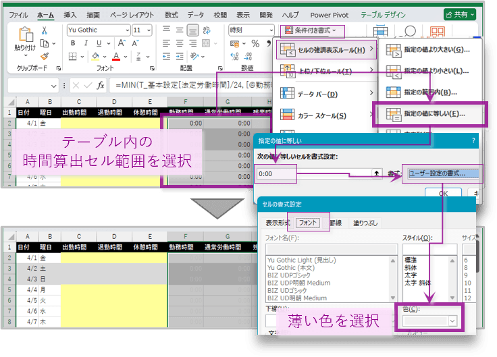Click the decrease decimal icon
This screenshot has height=357, width=497.
click(248, 57)
